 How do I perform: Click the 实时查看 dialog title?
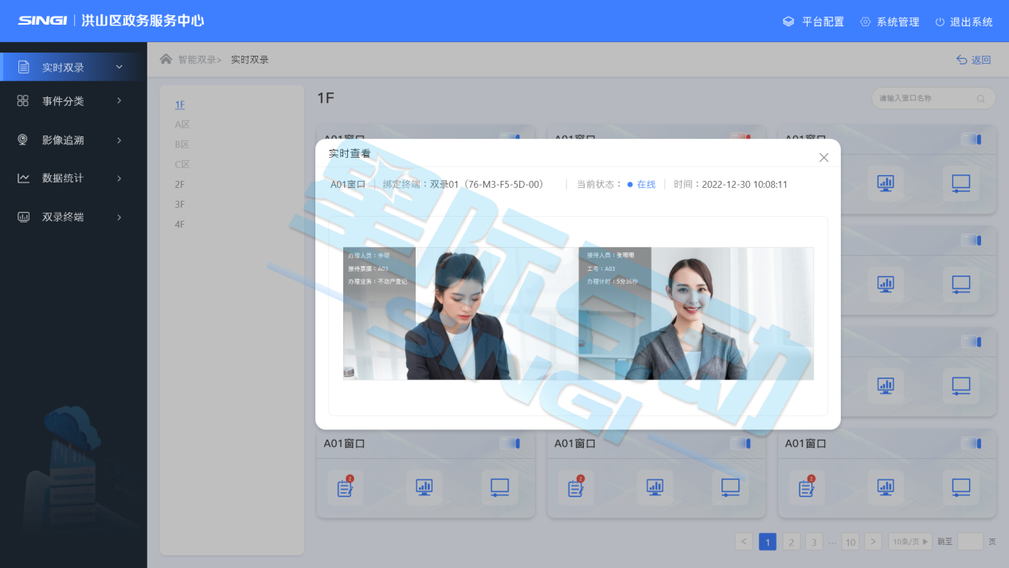[x=350, y=154]
